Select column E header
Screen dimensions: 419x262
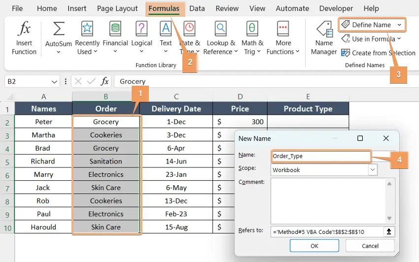[x=308, y=97]
